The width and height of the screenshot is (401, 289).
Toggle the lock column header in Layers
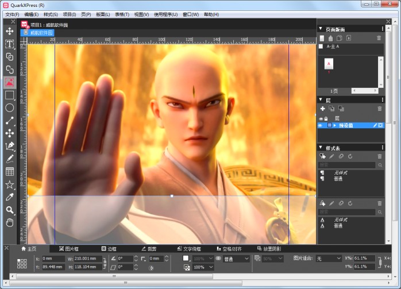(x=326, y=119)
